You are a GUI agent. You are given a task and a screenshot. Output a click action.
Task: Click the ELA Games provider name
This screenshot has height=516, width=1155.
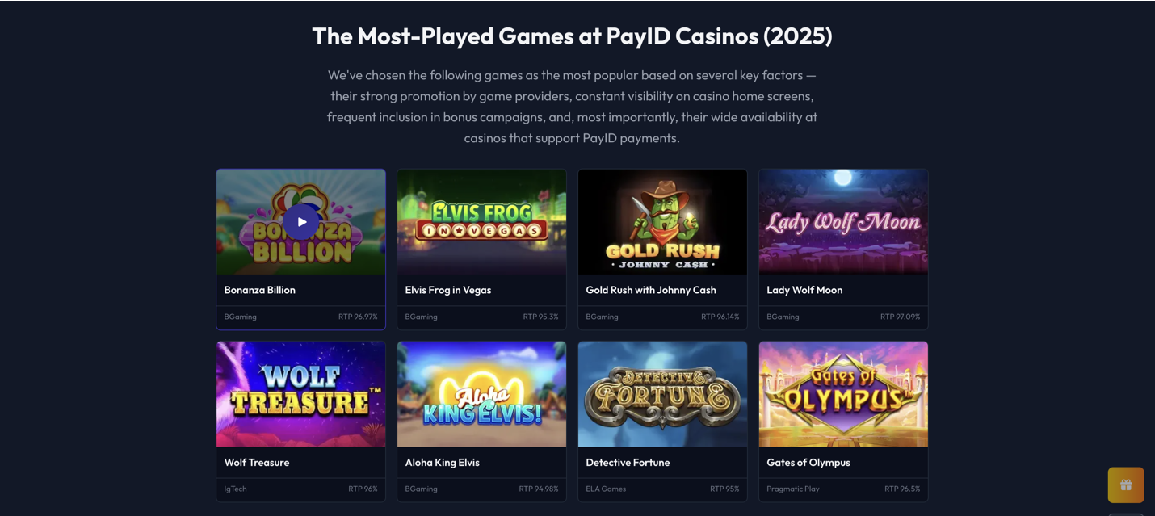[605, 489]
